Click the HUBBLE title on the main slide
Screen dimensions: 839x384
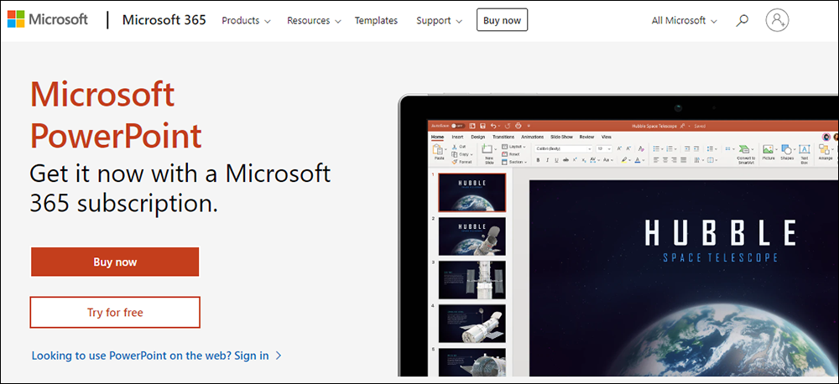click(x=720, y=232)
